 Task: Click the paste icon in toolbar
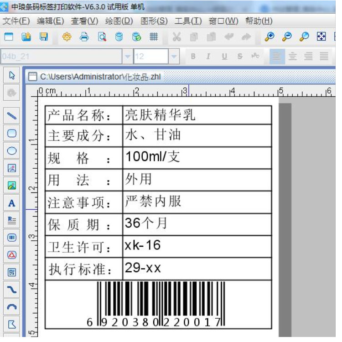[x=211, y=36]
